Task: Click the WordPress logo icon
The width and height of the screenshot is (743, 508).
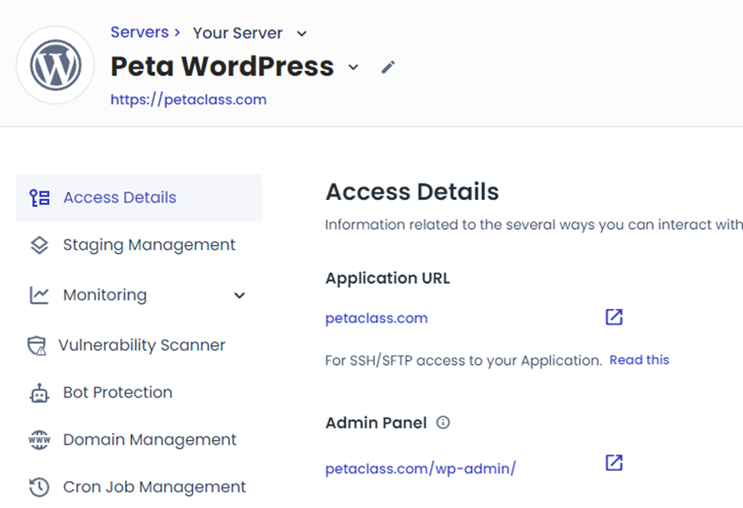Action: tap(55, 66)
